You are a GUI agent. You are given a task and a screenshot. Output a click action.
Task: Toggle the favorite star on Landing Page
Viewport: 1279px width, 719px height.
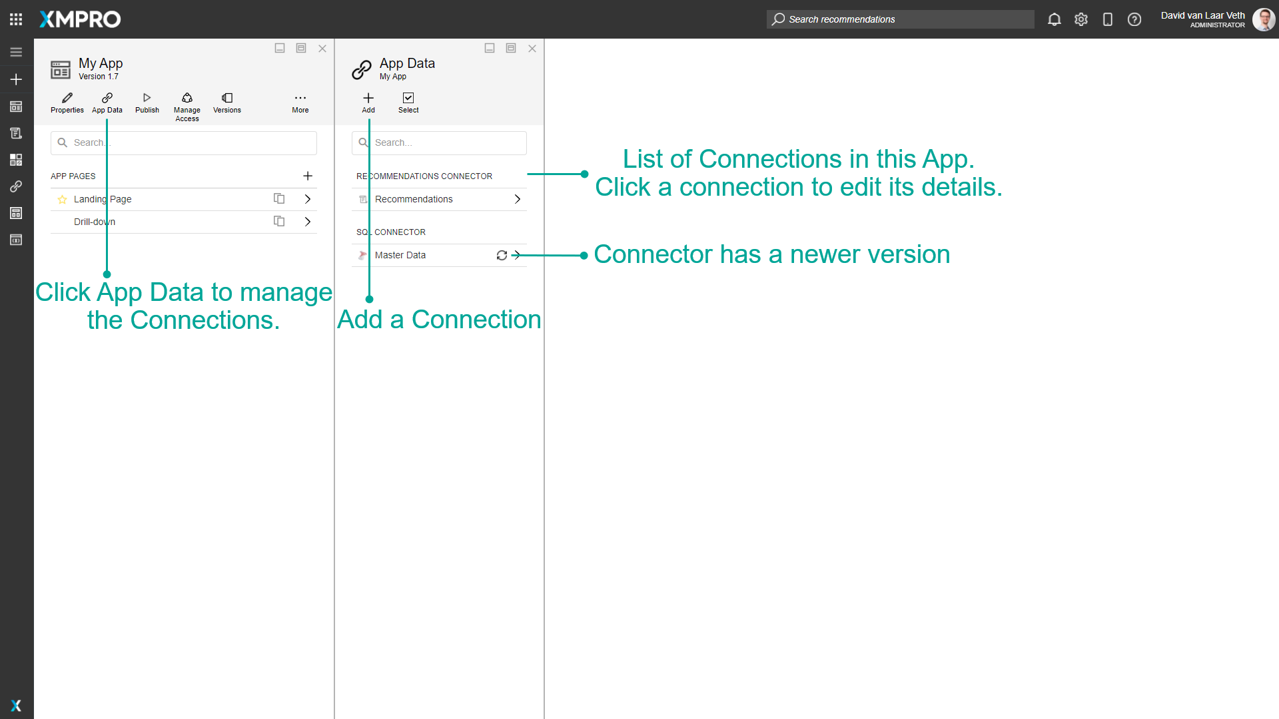[x=62, y=198]
